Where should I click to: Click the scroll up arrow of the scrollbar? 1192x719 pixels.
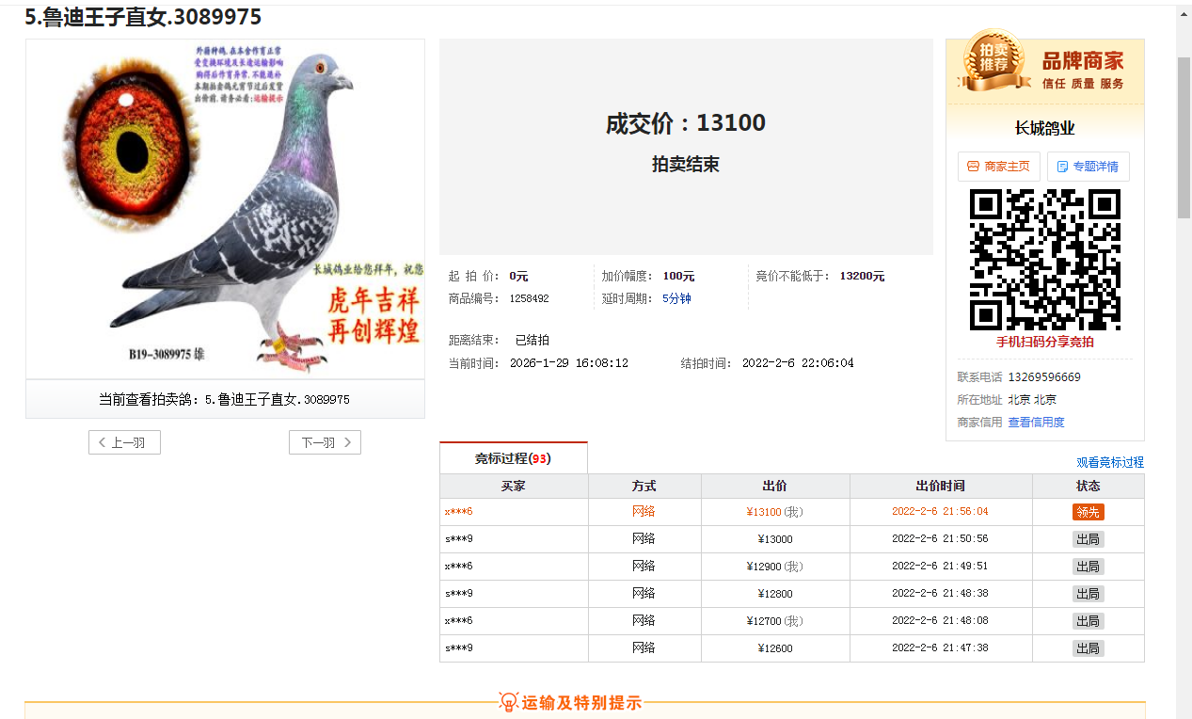1184,14
